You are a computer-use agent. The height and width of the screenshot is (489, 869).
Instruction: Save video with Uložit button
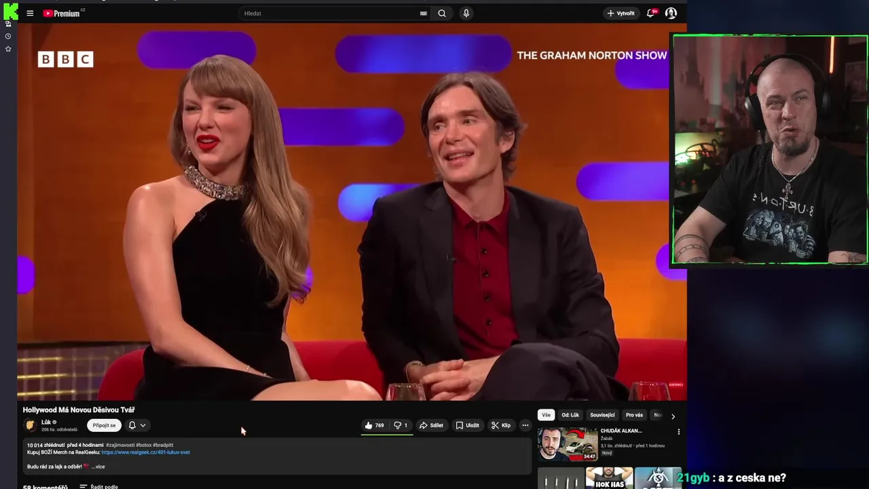point(467,425)
